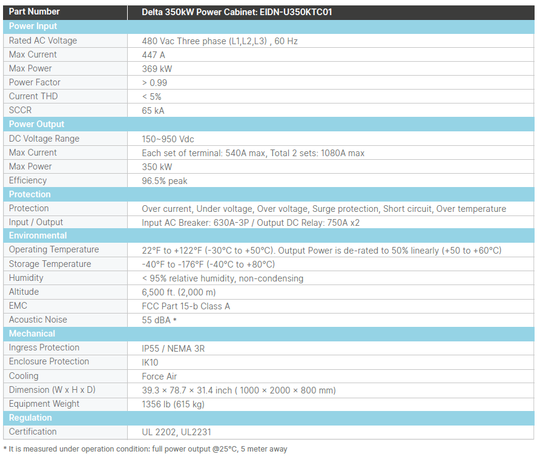Click the footnote about measurement at 25°C
The image size is (537, 457).
click(145, 449)
